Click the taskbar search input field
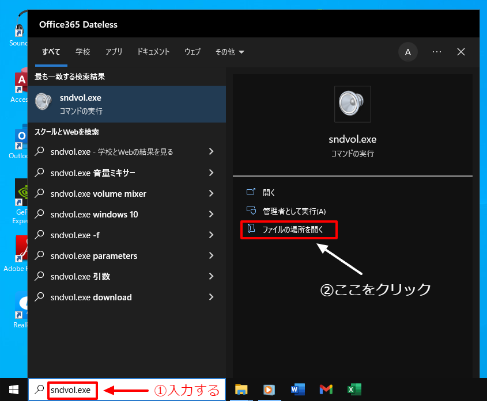 coord(127,389)
